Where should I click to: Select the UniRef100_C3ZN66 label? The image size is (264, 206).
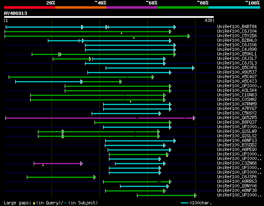pyautogui.click(x=237, y=163)
